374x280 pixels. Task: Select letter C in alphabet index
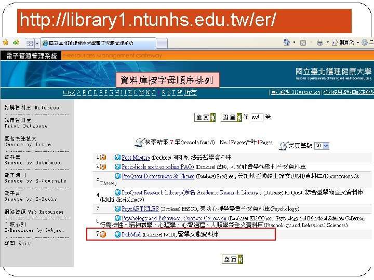[90, 93]
